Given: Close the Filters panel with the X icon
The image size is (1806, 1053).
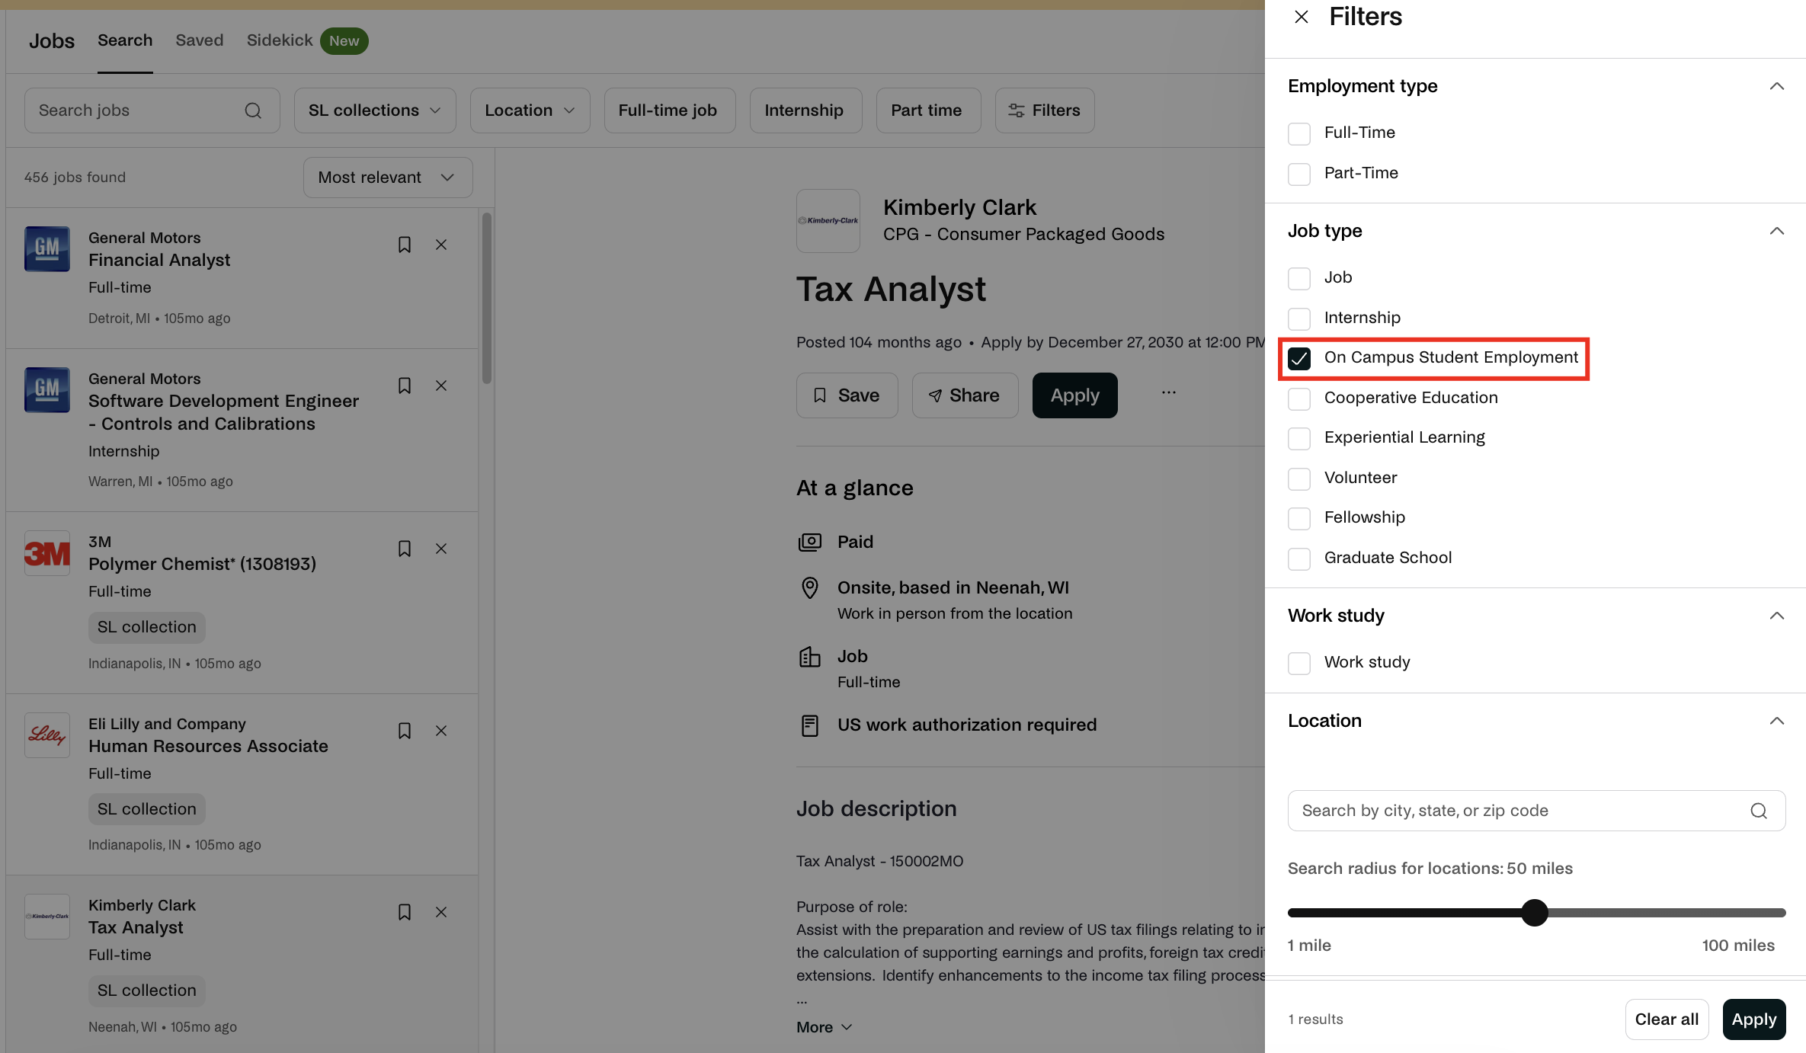Looking at the screenshot, I should (1302, 17).
